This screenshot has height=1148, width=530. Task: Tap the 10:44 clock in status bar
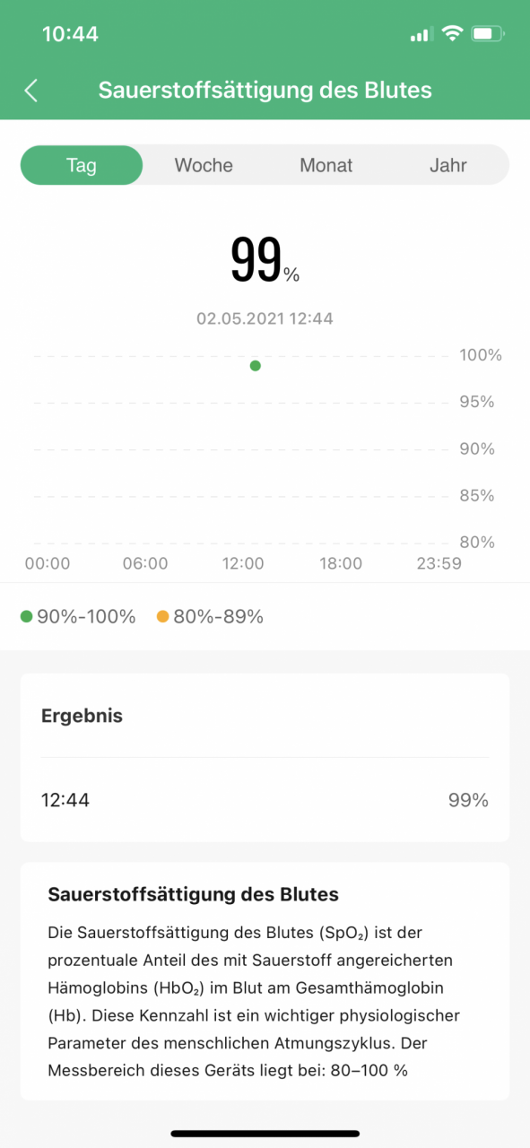(70, 34)
